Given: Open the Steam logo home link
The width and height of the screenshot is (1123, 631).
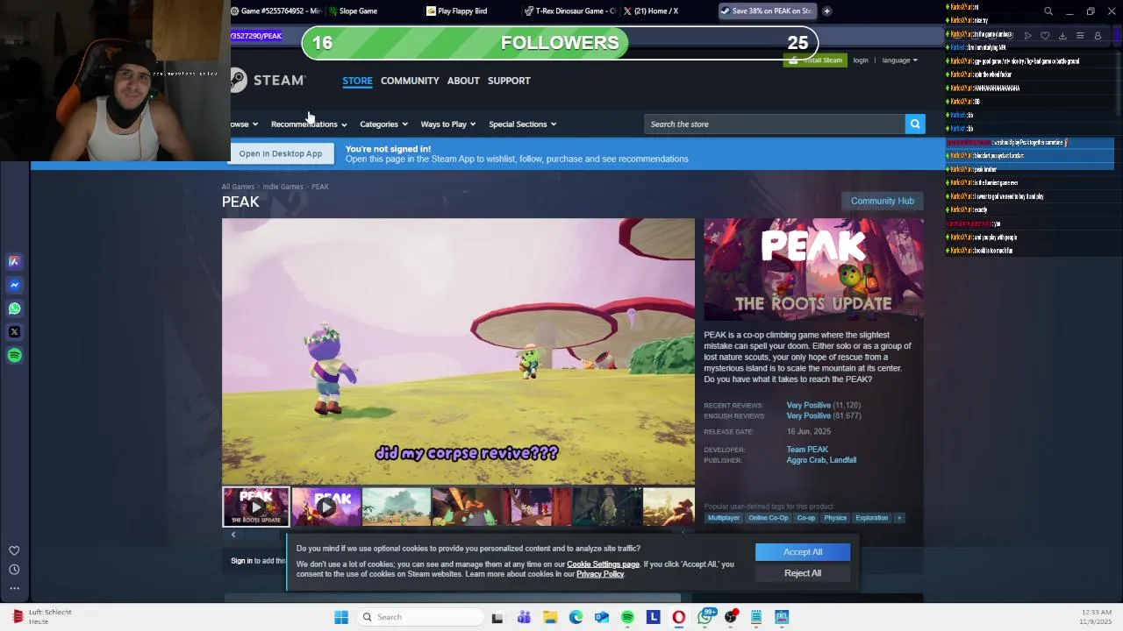Looking at the screenshot, I should pos(268,81).
